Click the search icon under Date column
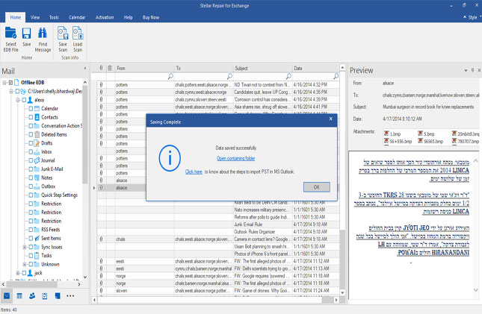Screen dimensions: 482x314 point(336,76)
